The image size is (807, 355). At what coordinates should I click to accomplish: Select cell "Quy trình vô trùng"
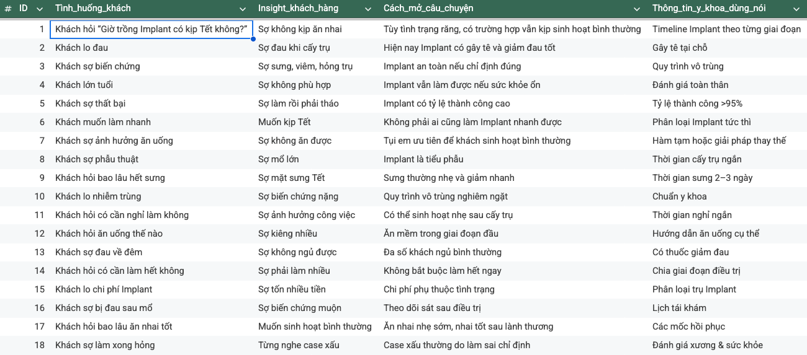727,66
